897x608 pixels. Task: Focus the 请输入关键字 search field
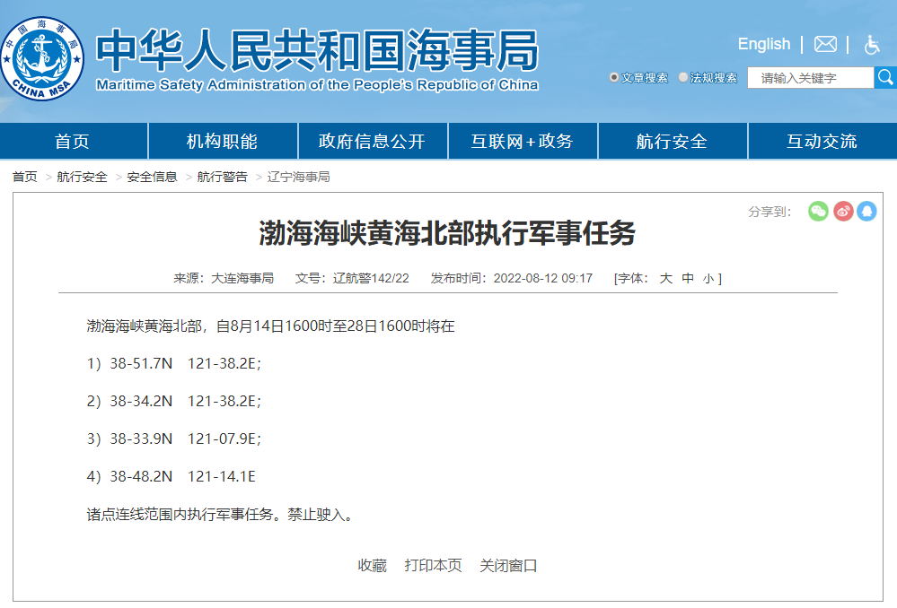point(811,78)
